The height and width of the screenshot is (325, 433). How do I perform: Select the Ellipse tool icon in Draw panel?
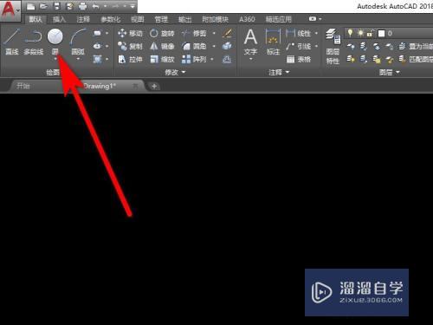98,46
